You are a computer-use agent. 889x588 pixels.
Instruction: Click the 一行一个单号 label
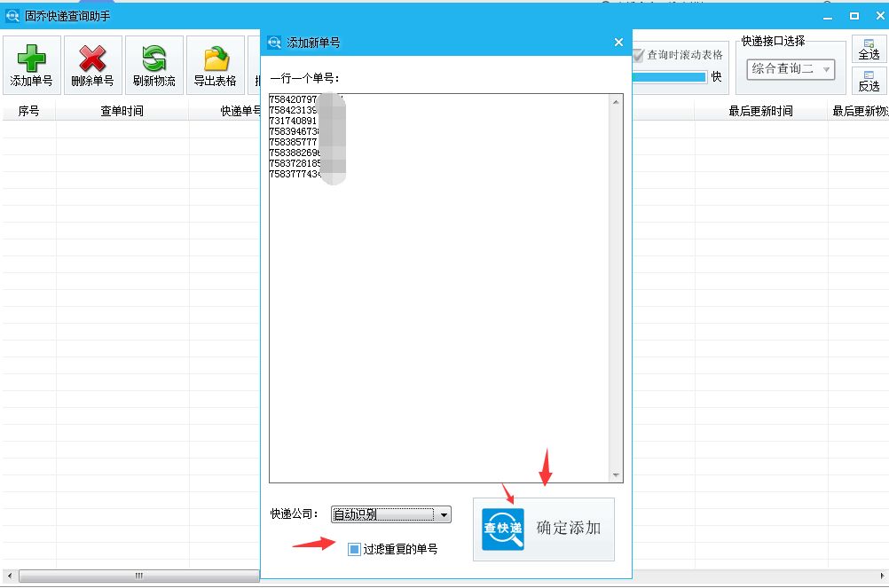pos(304,78)
